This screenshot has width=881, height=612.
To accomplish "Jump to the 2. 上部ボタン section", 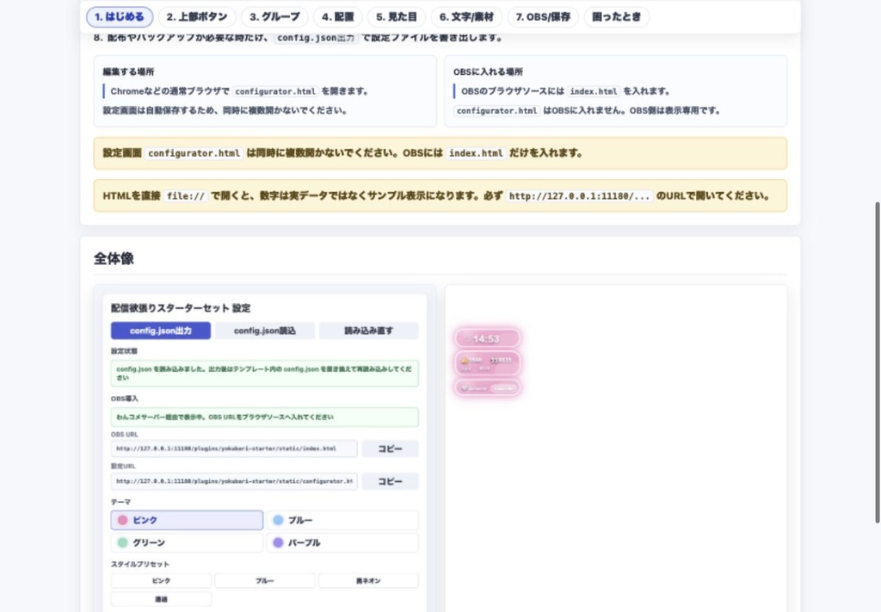I will coord(197,17).
